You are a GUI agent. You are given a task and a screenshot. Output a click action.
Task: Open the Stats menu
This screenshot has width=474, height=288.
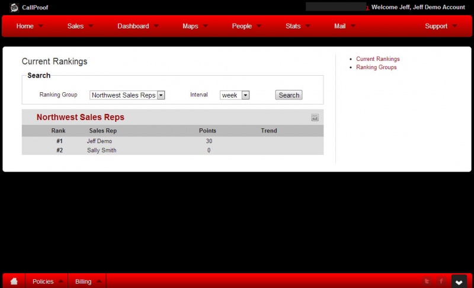[x=297, y=26]
